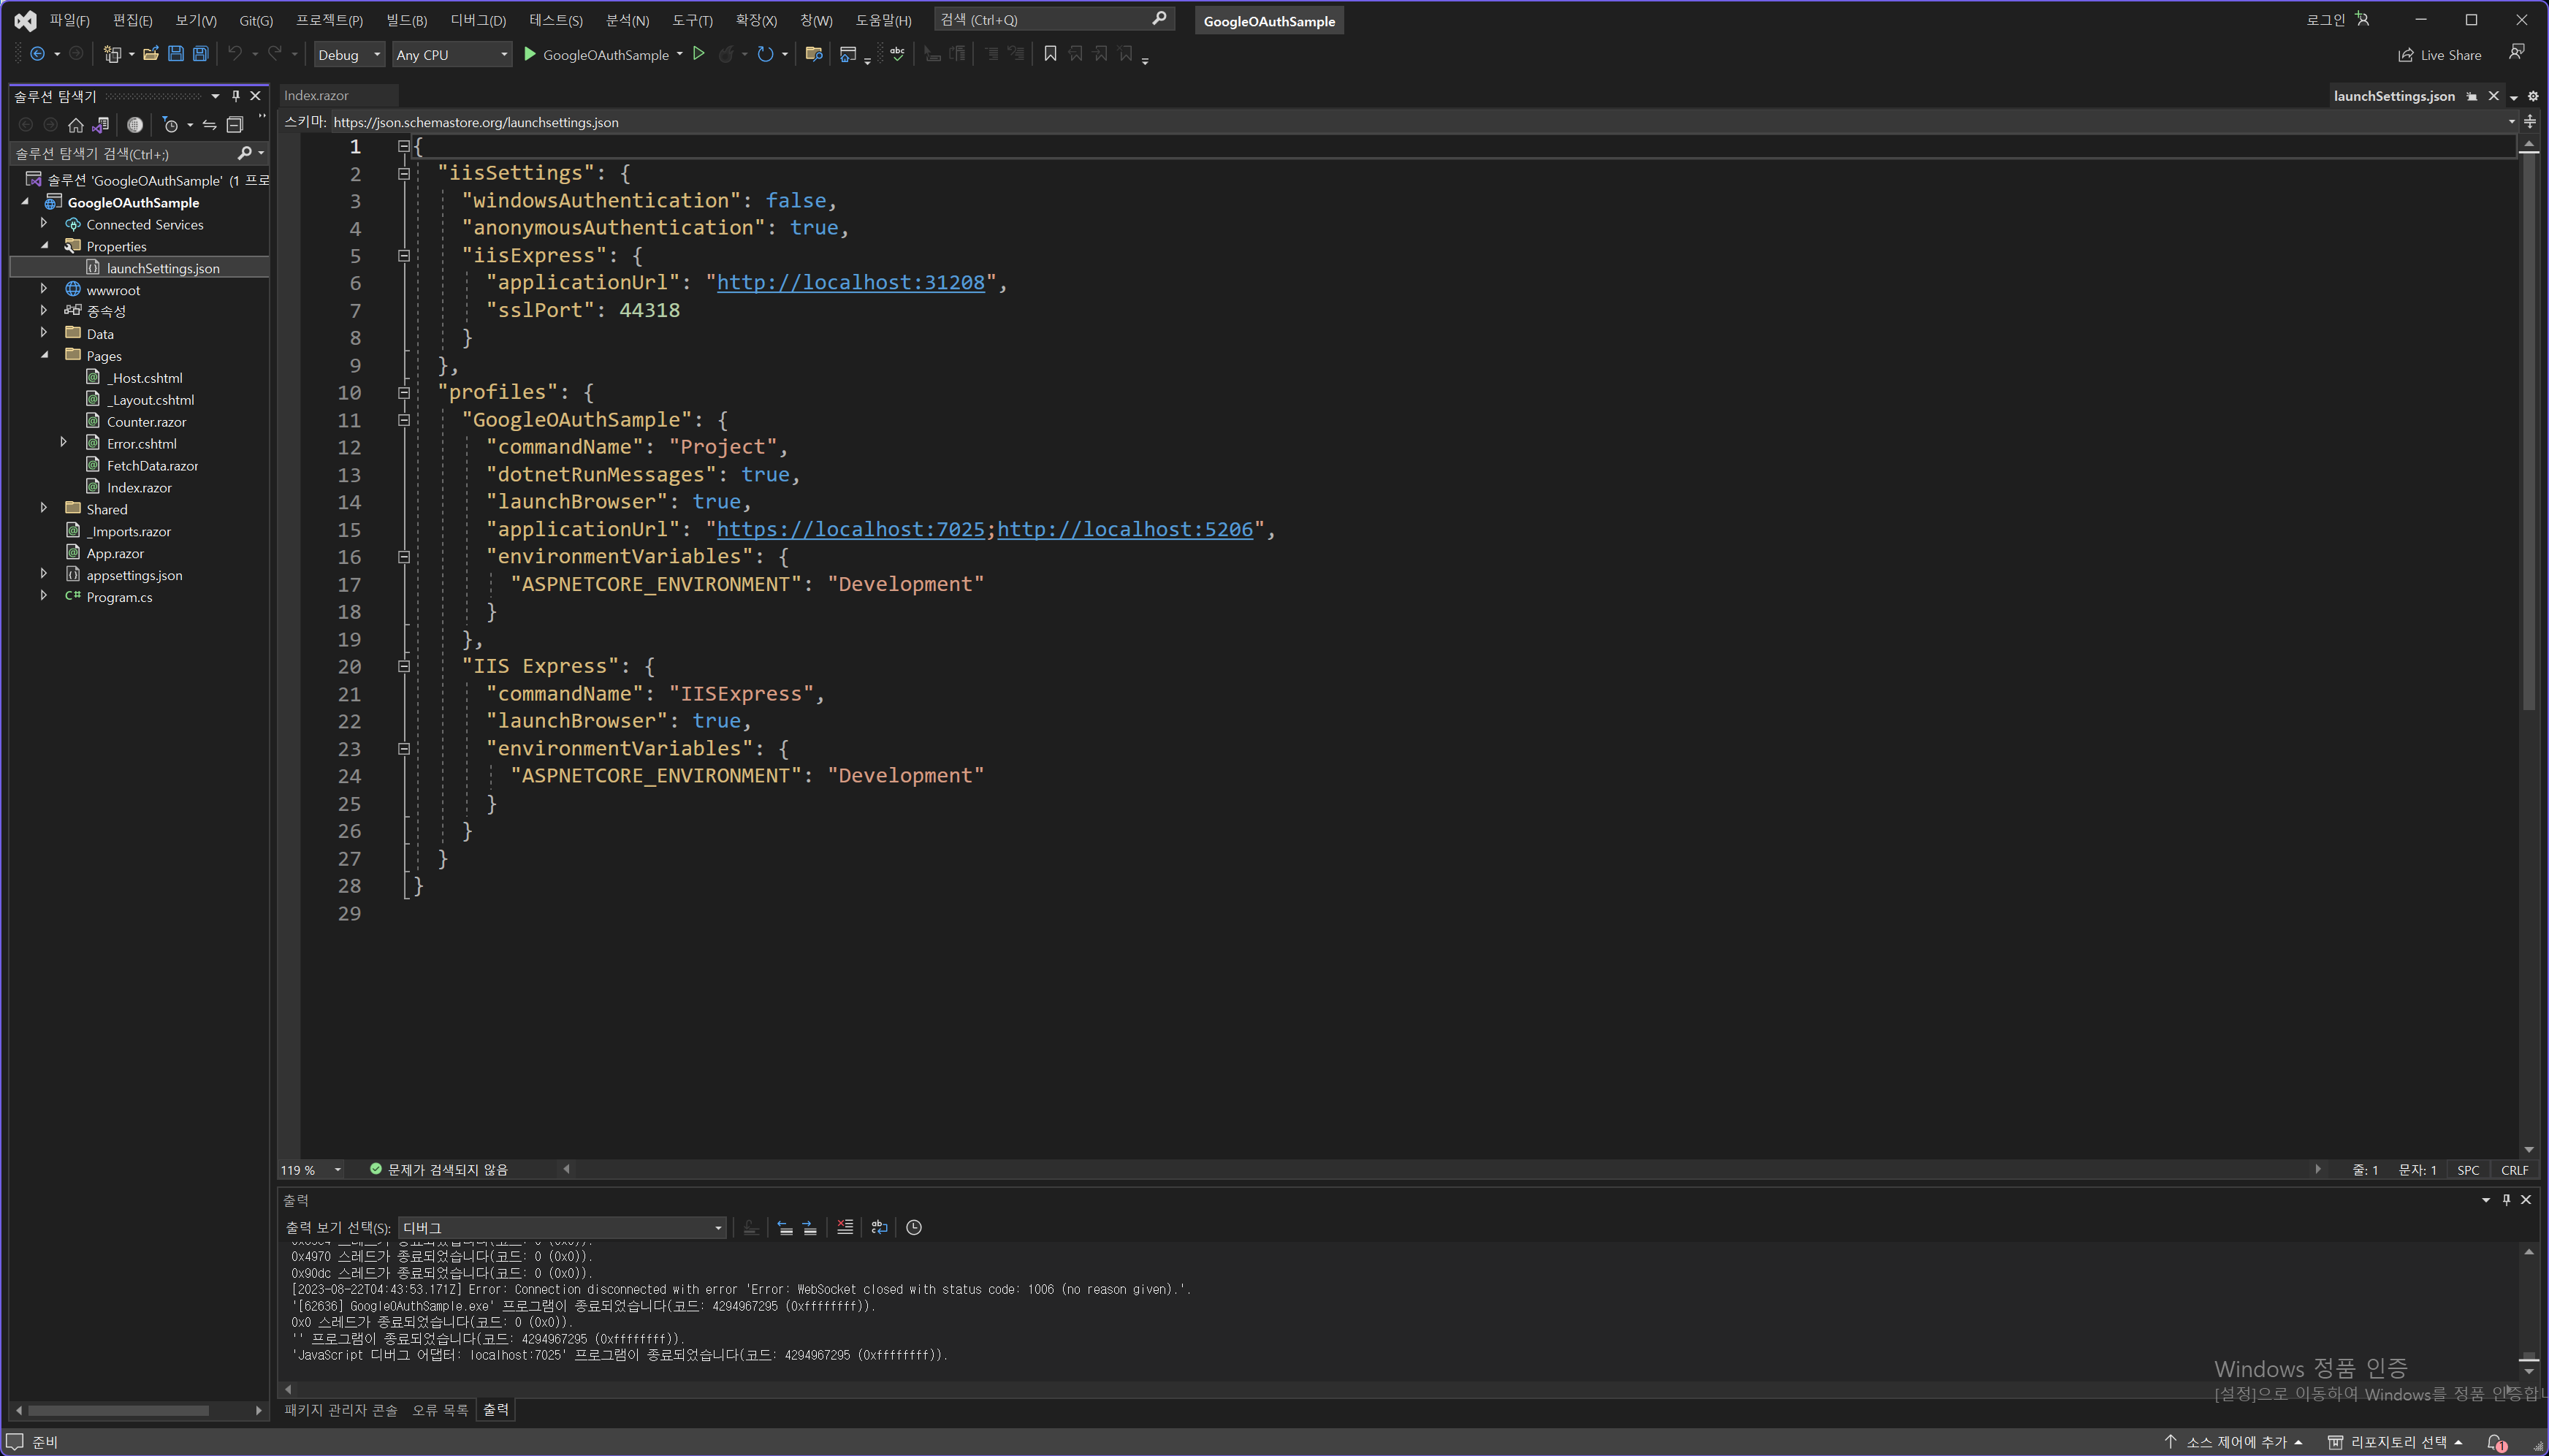Click the Solution Explorer Home icon
2549x1456 pixels.
(x=76, y=125)
